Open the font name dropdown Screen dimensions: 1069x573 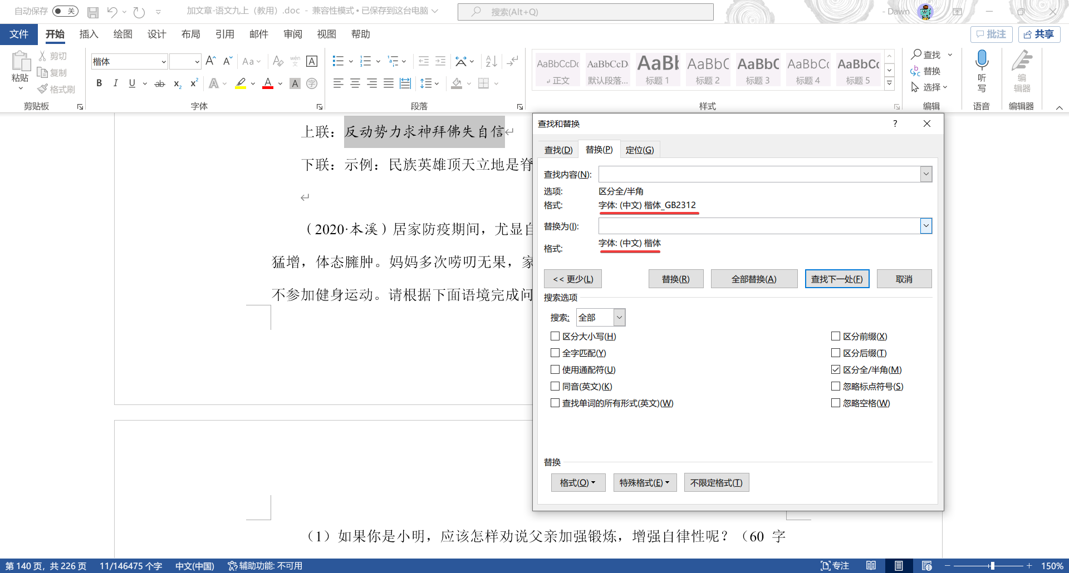click(164, 61)
